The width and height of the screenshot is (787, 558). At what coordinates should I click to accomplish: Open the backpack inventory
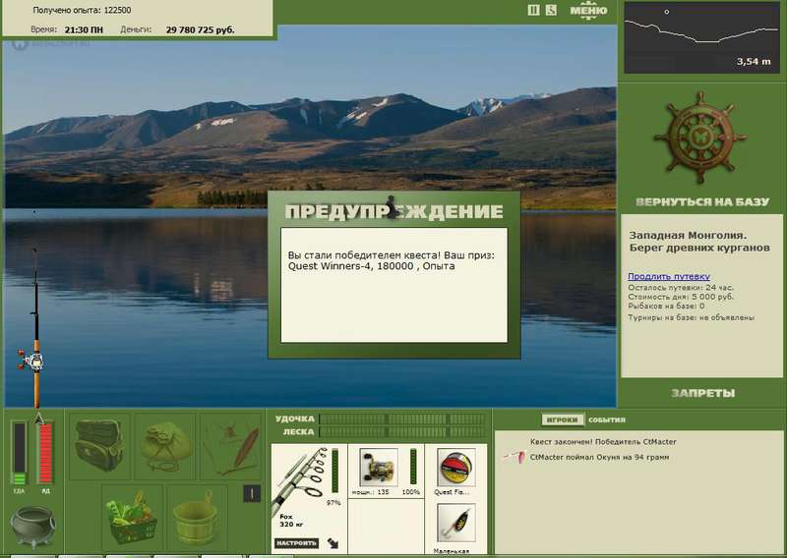(99, 446)
